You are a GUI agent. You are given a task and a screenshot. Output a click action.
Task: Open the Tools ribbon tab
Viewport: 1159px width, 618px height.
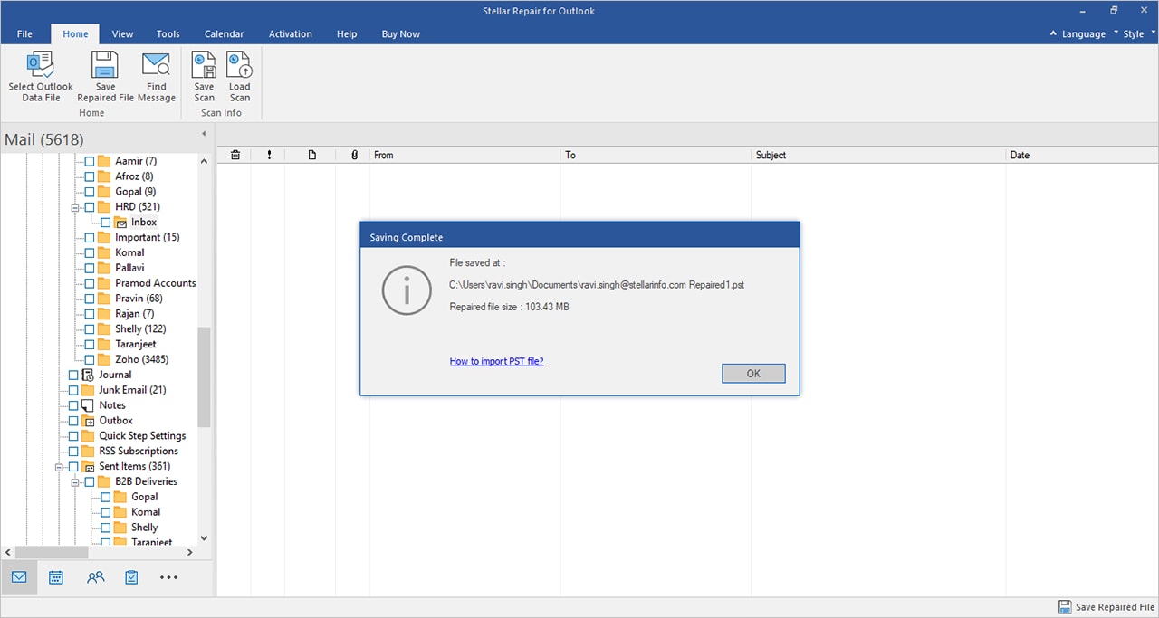point(168,33)
